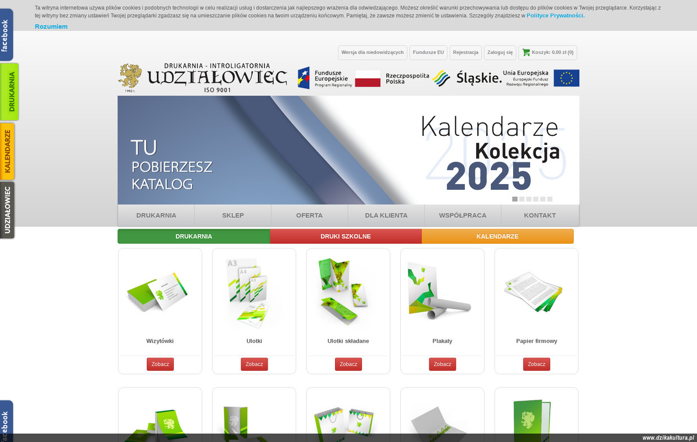Open the DLA KLIENTA menu item
This screenshot has height=442, width=697.
click(x=386, y=215)
